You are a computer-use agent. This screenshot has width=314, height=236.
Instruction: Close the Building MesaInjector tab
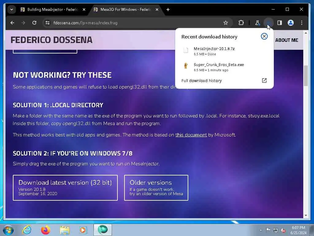(84, 10)
